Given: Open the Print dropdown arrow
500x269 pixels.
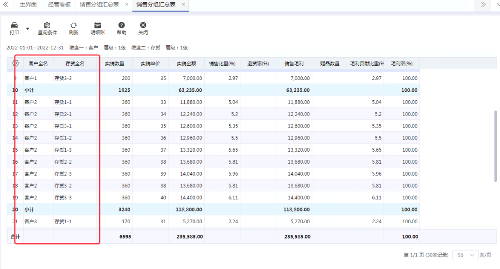Looking at the screenshot, I should point(27,29).
